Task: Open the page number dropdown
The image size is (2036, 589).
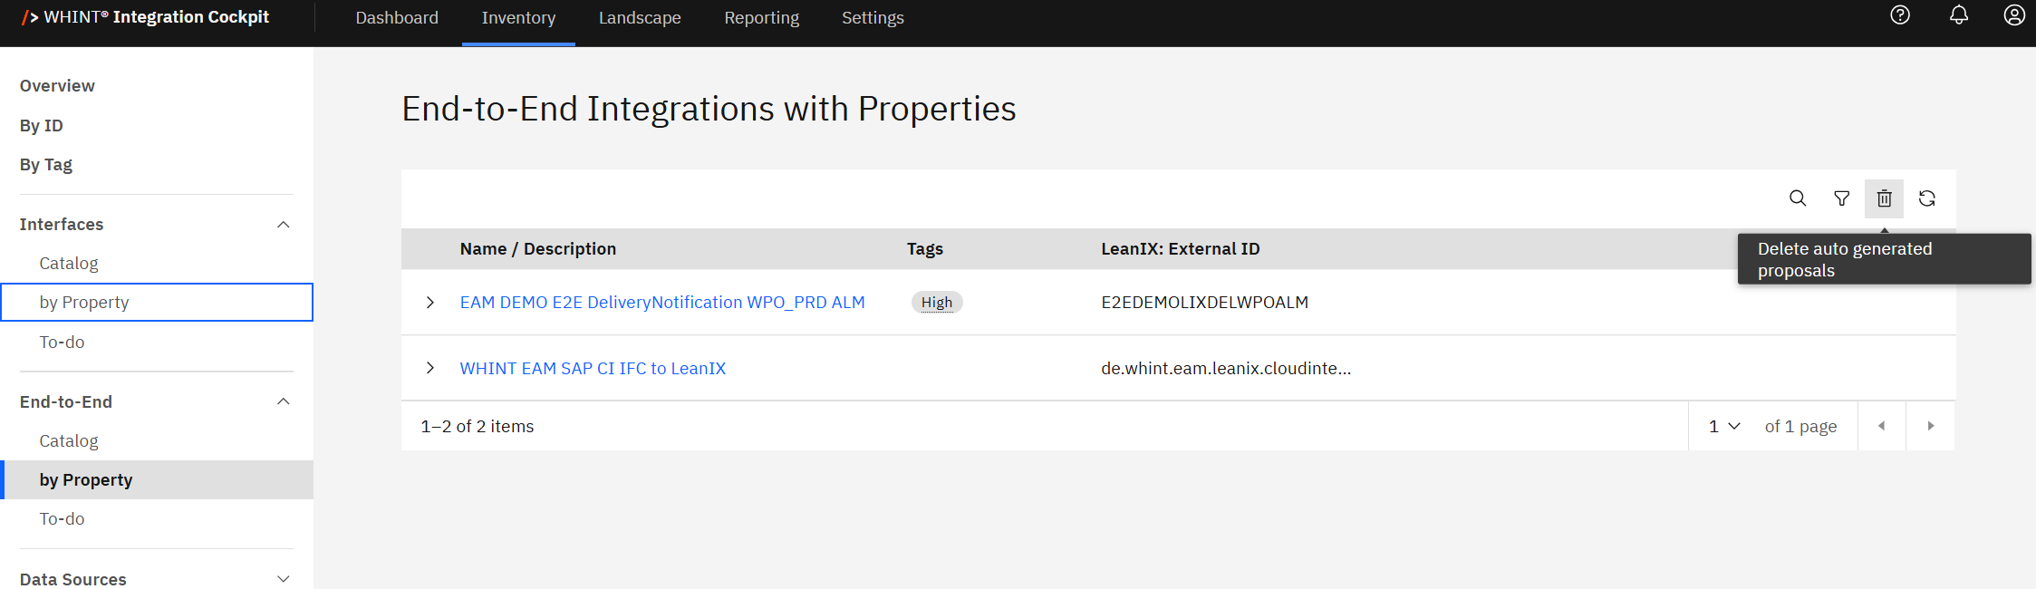Action: [1724, 426]
